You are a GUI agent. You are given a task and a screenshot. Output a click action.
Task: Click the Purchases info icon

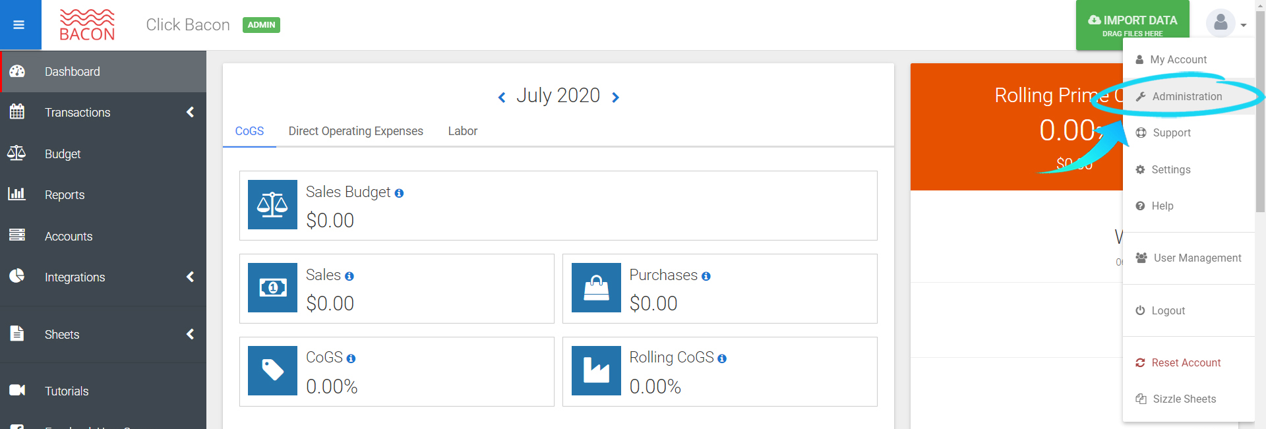coord(706,276)
